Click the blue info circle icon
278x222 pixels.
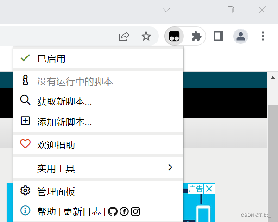click(x=25, y=210)
